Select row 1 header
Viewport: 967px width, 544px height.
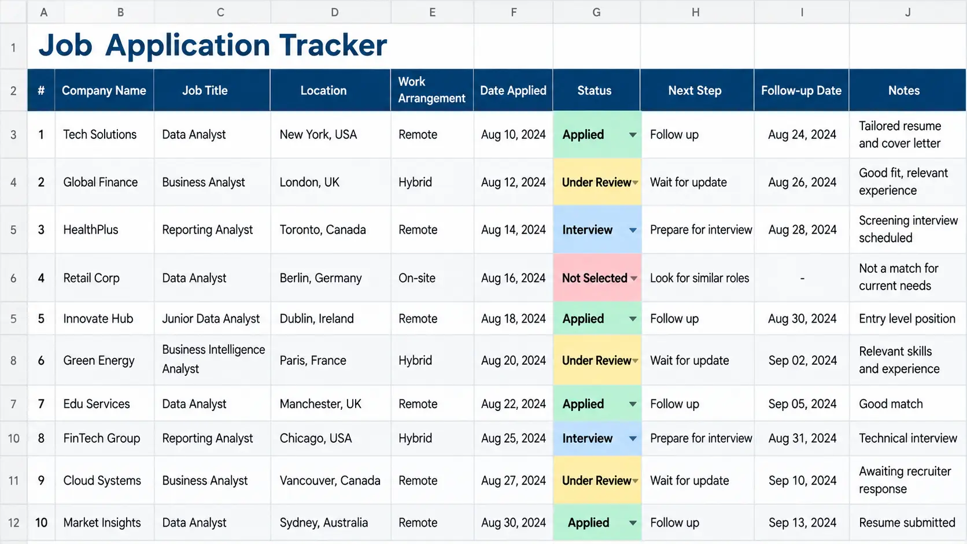click(13, 47)
